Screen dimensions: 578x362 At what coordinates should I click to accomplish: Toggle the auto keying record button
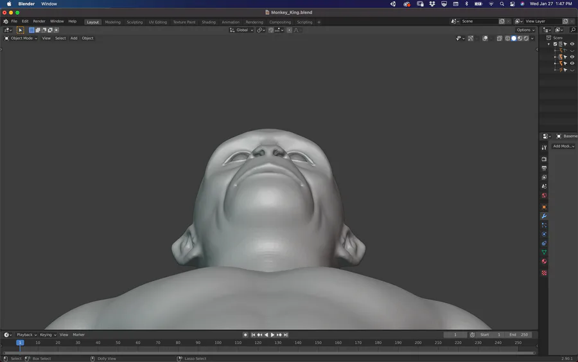(245, 335)
